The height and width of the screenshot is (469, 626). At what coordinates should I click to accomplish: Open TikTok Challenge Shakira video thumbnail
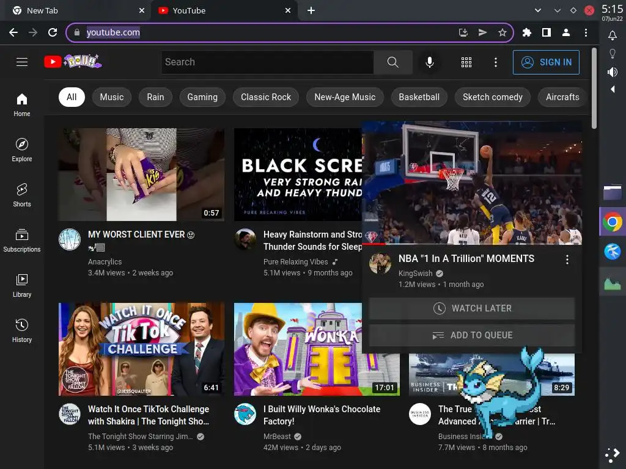[141, 349]
